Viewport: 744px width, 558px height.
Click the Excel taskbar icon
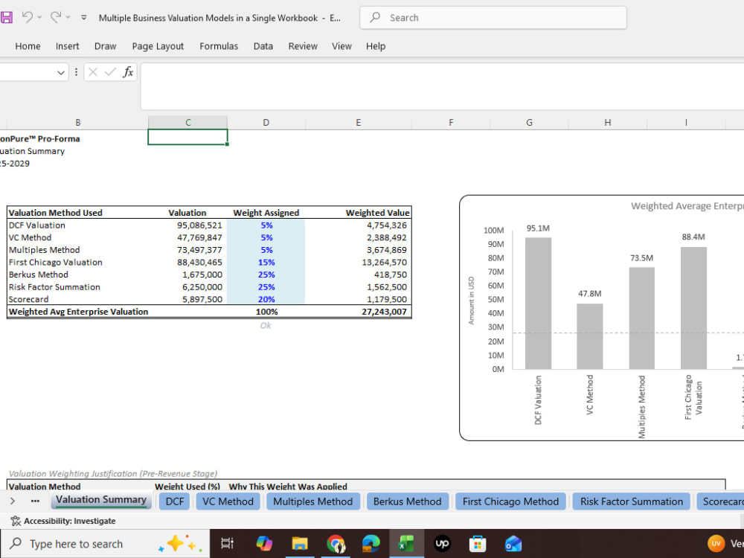tap(407, 544)
